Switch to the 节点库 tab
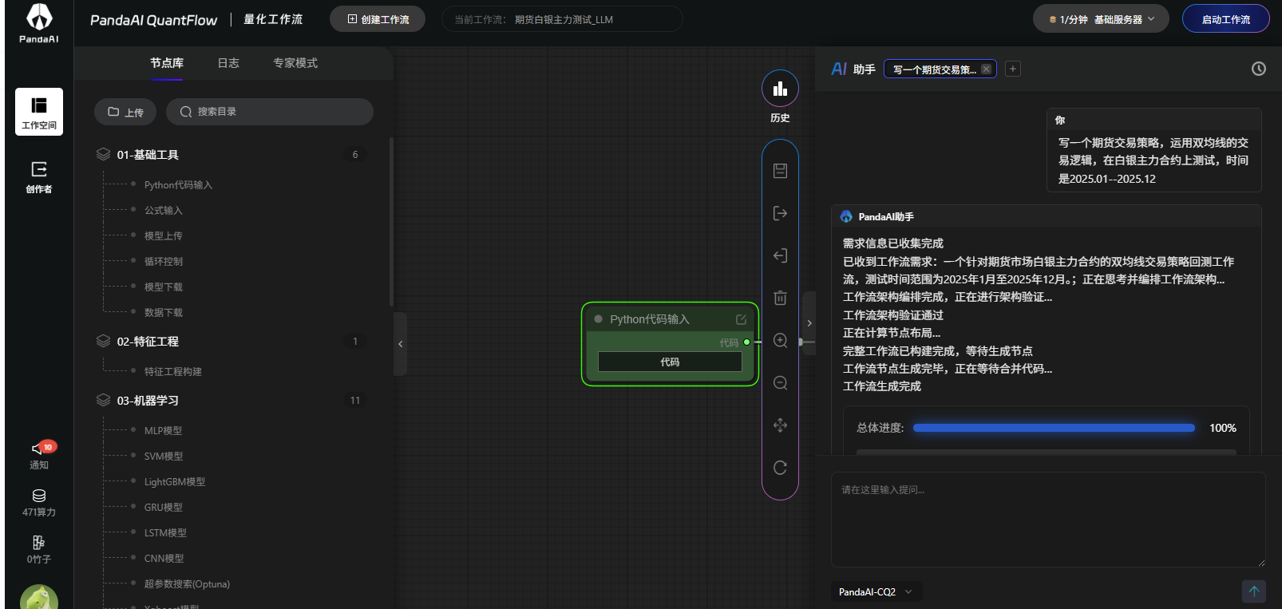This screenshot has height=609, width=1282. click(167, 63)
